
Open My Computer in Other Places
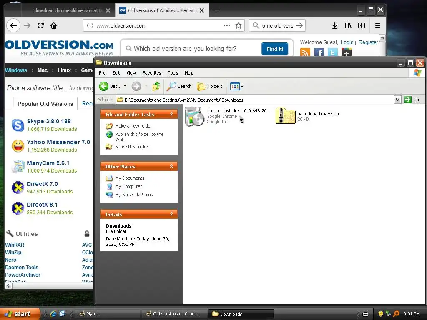pos(128,186)
